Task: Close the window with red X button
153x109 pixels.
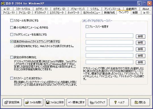Action: [150, 3]
